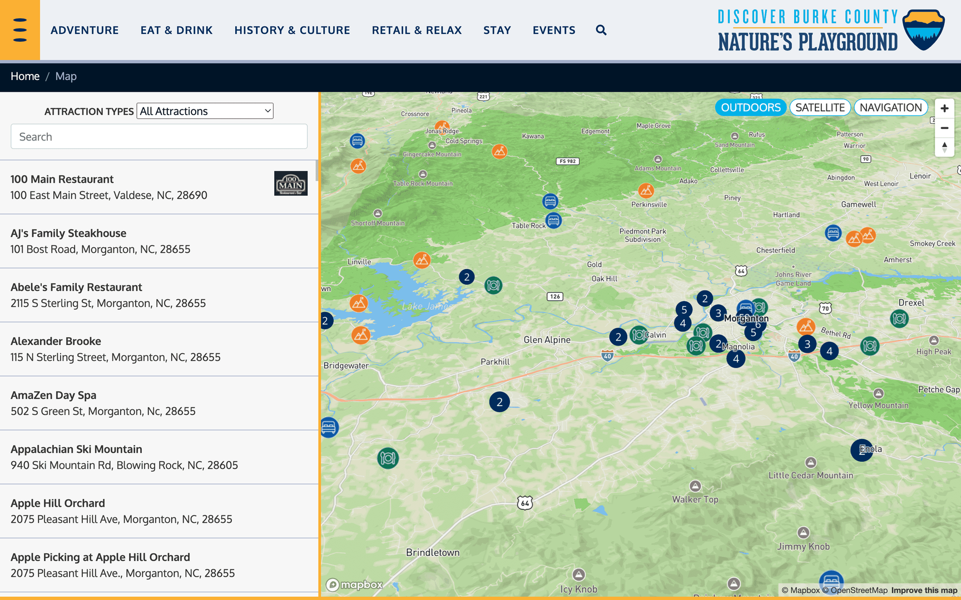Select AmaZen Day Spa listing
Viewport: 961px width, 600px height.
coord(159,403)
